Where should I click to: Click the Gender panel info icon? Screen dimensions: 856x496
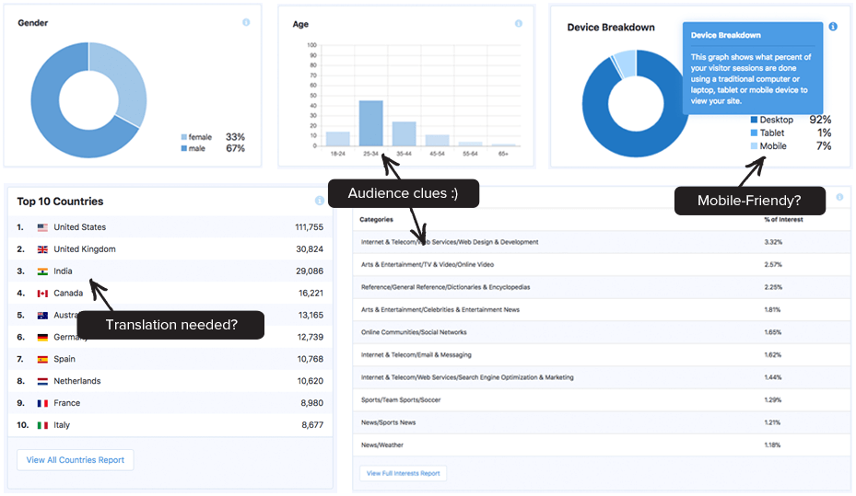[x=246, y=23]
